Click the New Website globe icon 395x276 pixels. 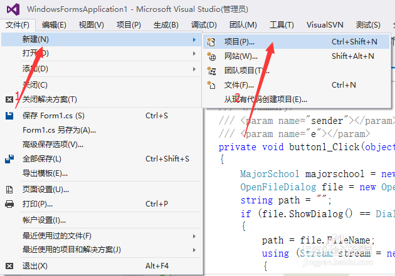[x=211, y=56]
